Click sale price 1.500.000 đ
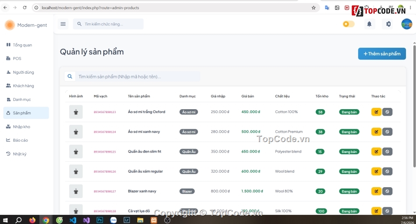The image size is (416, 224). (x=252, y=191)
